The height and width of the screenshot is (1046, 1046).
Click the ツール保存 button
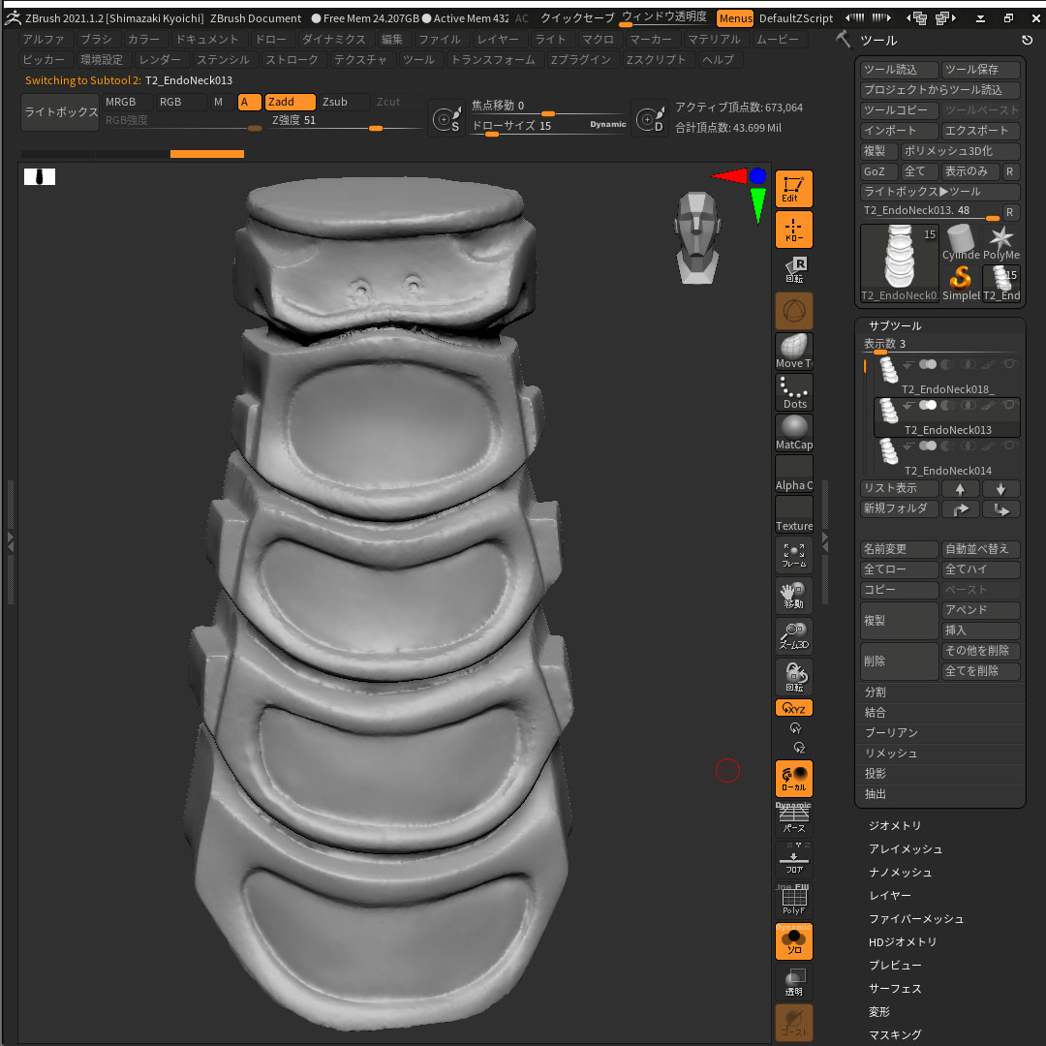click(x=980, y=70)
